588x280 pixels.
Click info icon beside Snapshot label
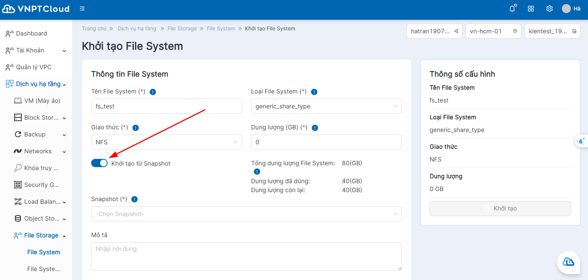pyautogui.click(x=134, y=200)
